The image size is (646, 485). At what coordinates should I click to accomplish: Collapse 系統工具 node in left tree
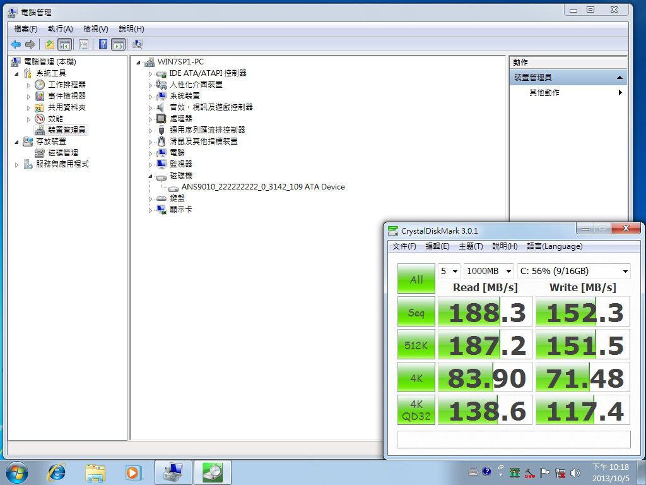pyautogui.click(x=16, y=74)
